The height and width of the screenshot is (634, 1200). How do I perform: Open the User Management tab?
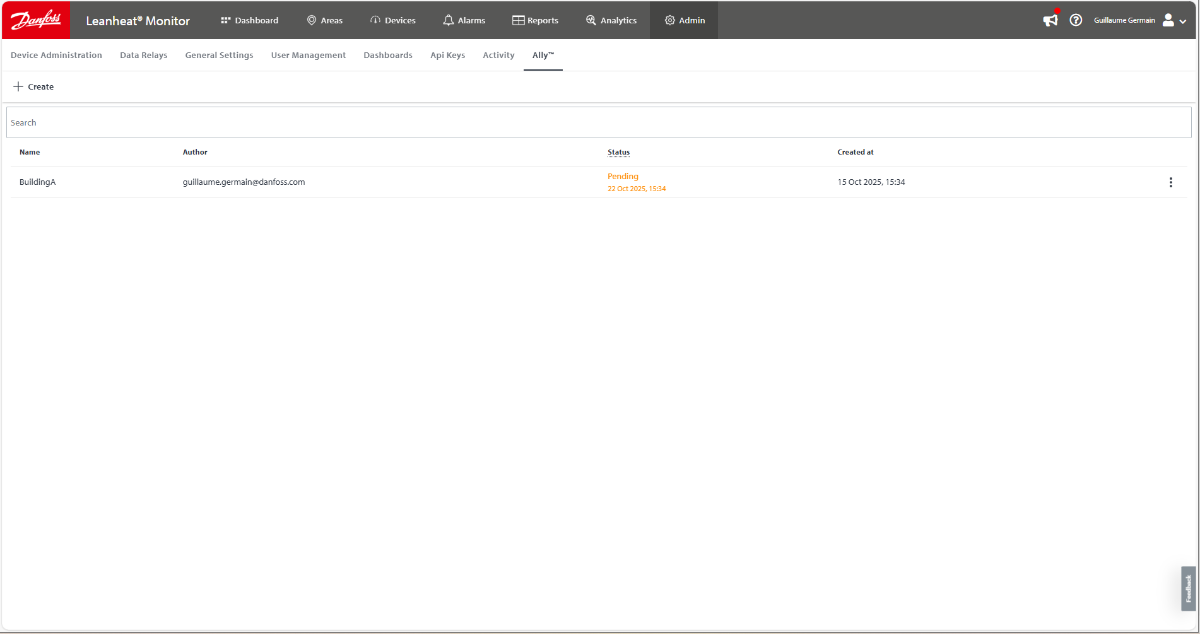tap(308, 56)
